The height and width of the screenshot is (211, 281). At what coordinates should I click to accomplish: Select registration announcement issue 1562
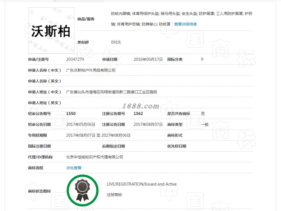point(138,114)
